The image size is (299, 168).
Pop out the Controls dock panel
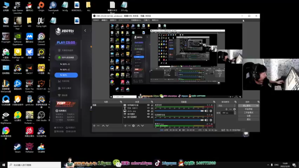(258, 102)
